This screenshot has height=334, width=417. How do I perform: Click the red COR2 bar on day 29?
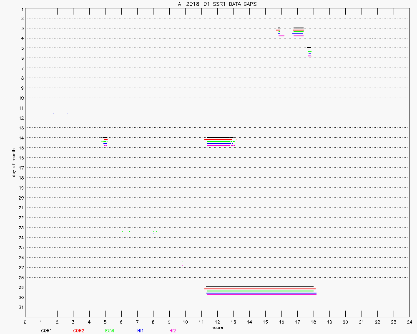click(x=260, y=289)
